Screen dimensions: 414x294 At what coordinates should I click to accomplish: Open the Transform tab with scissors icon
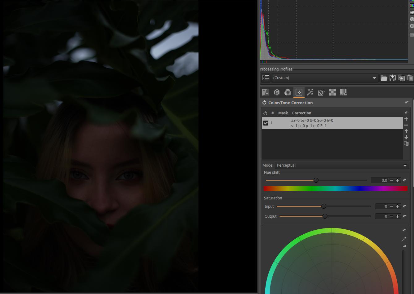(x=321, y=92)
